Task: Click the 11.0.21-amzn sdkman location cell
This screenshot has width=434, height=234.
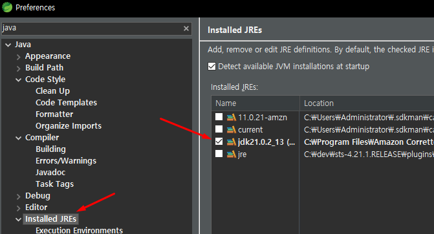Action: coord(369,118)
